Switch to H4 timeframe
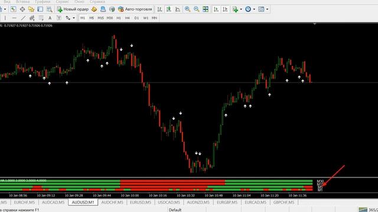Screen dimensions: 378x212 (x=128, y=18)
